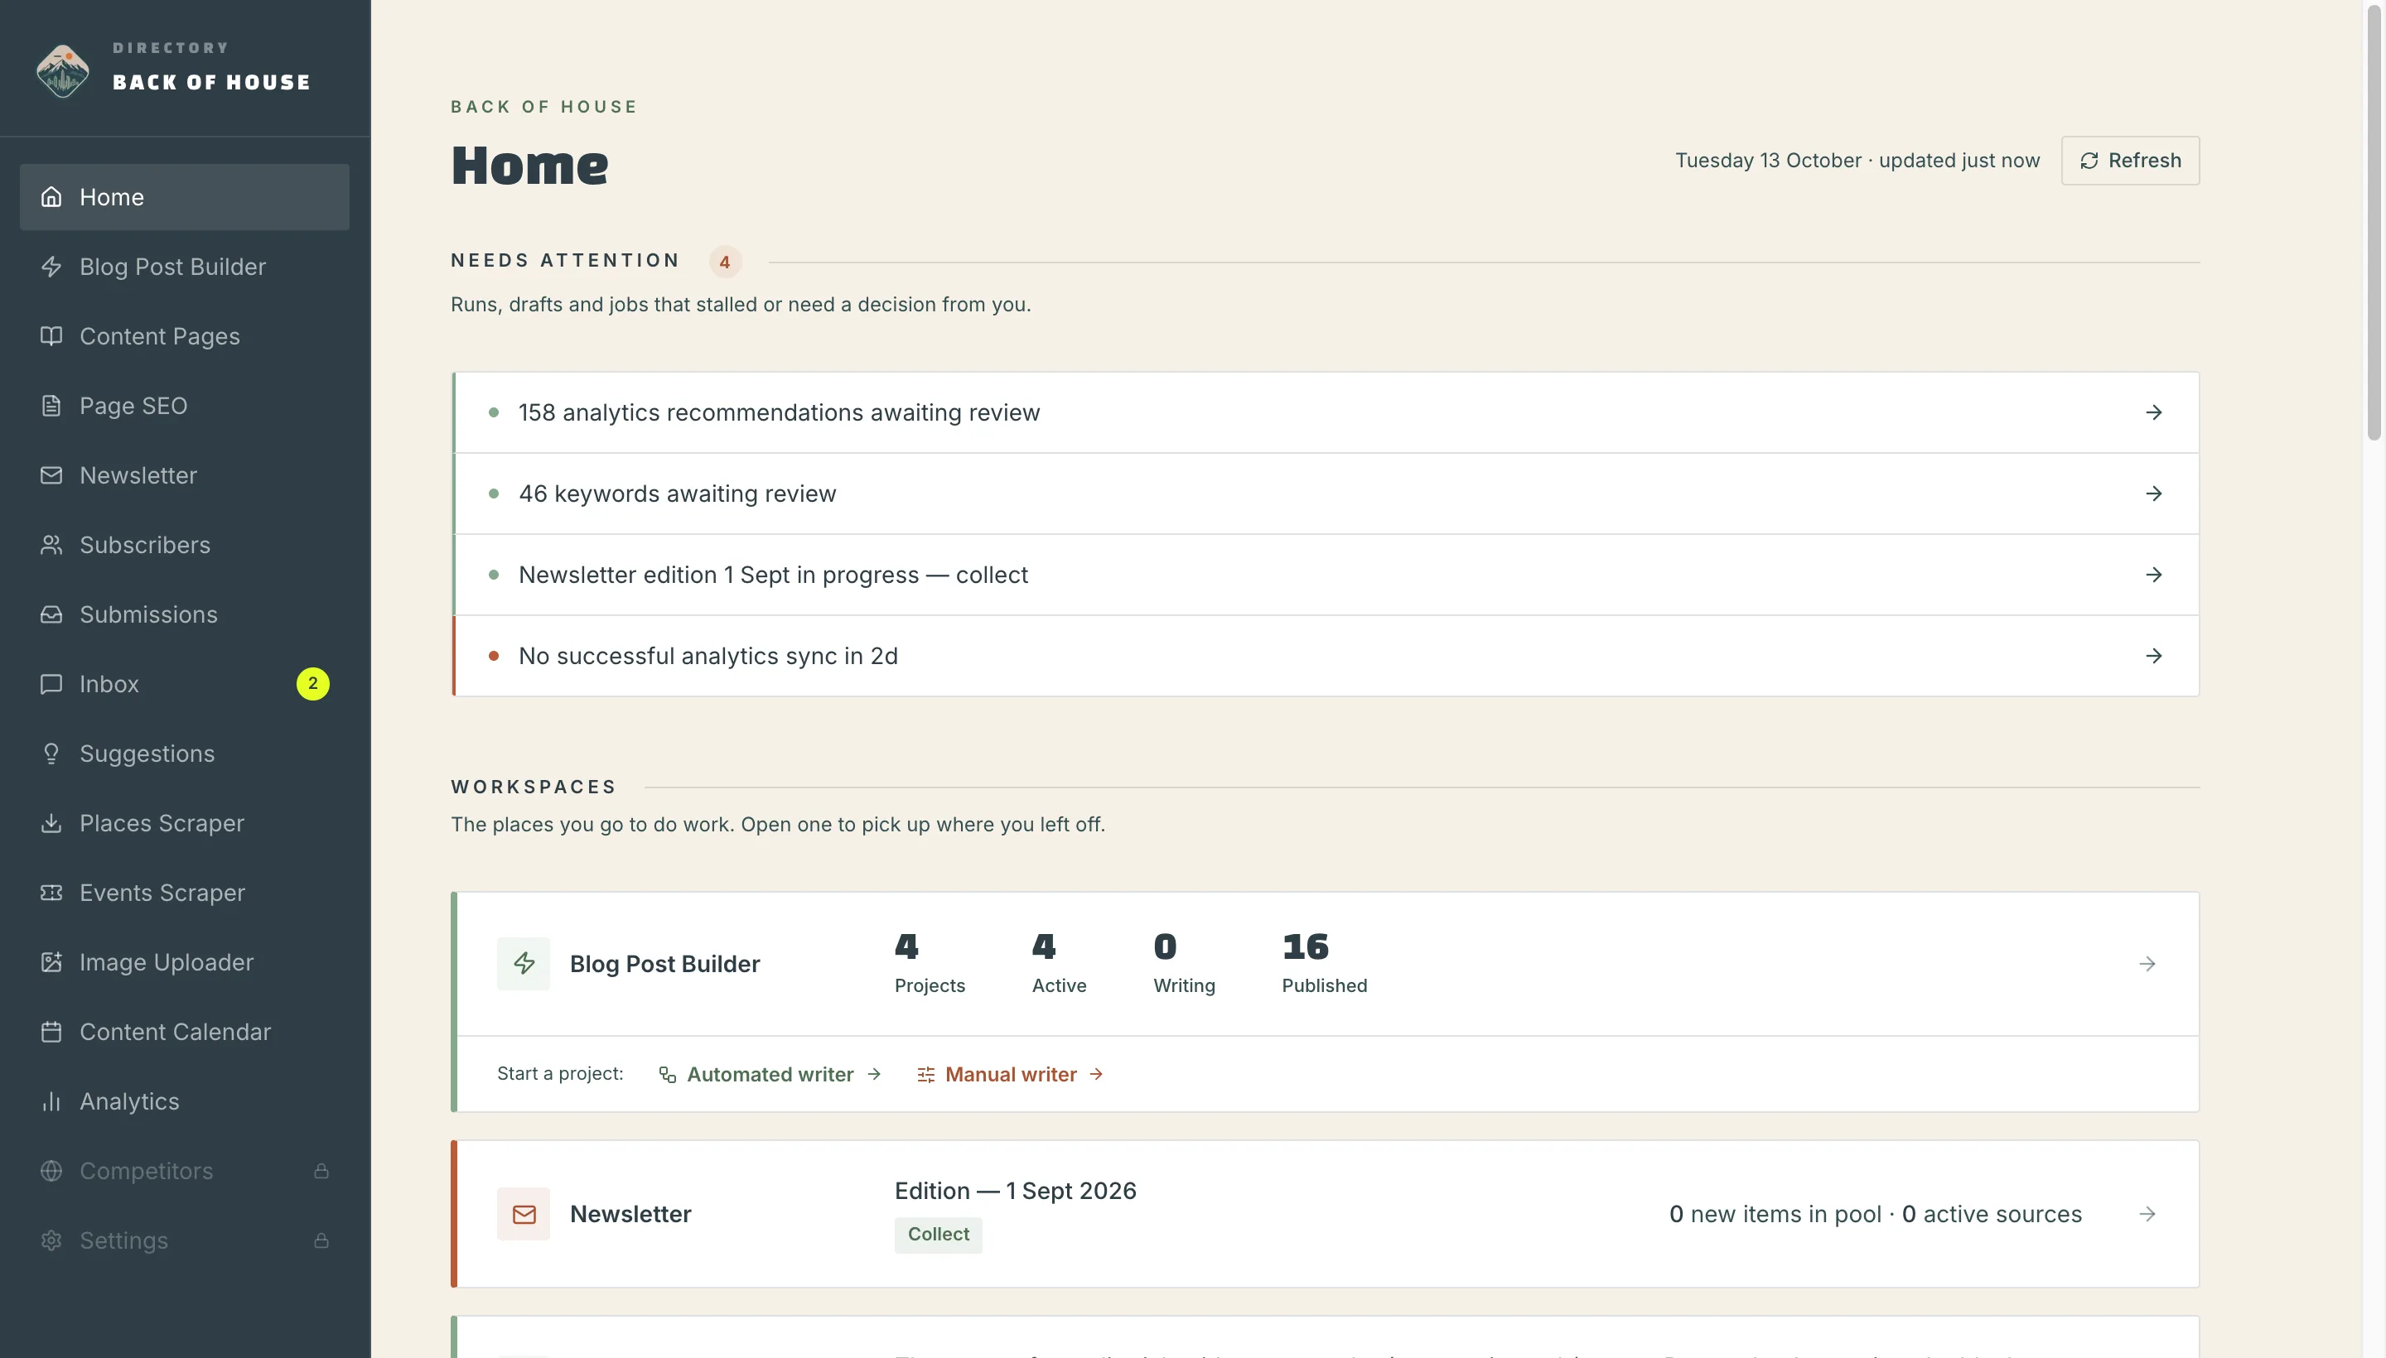
Task: Click the Places Scraper download icon
Action: [x=51, y=824]
